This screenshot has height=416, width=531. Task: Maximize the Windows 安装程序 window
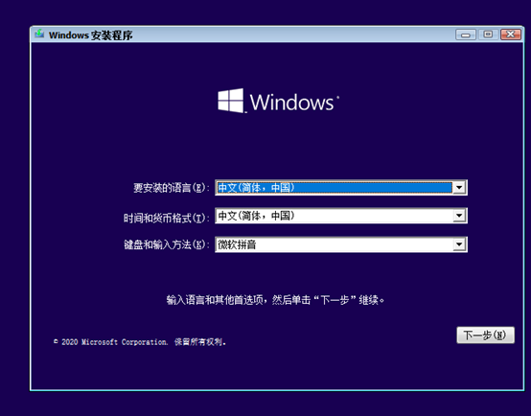[488, 35]
